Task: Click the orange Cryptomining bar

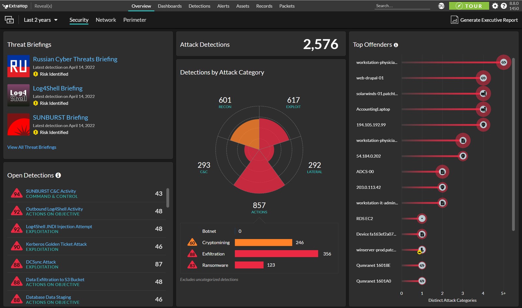Action: click(263, 242)
